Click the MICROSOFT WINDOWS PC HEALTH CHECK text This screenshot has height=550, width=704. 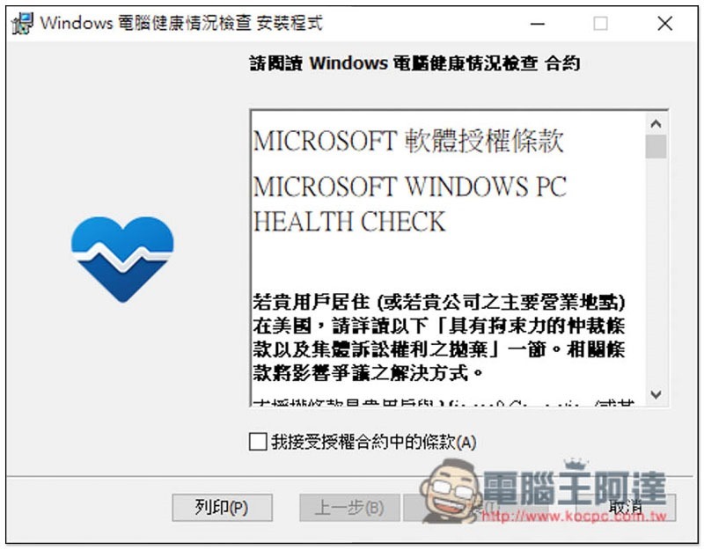point(409,204)
